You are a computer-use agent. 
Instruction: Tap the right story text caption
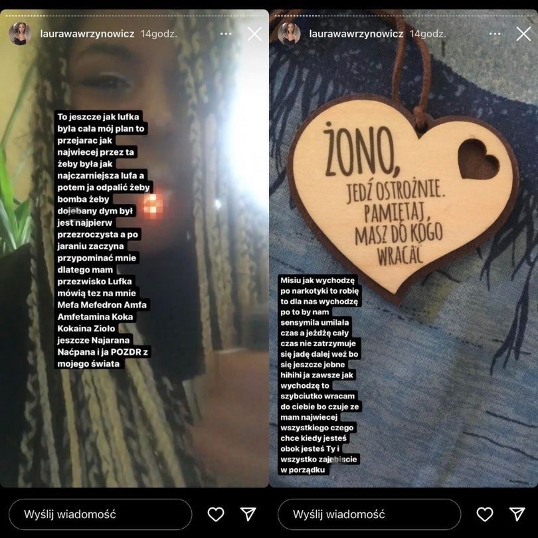click(319, 375)
